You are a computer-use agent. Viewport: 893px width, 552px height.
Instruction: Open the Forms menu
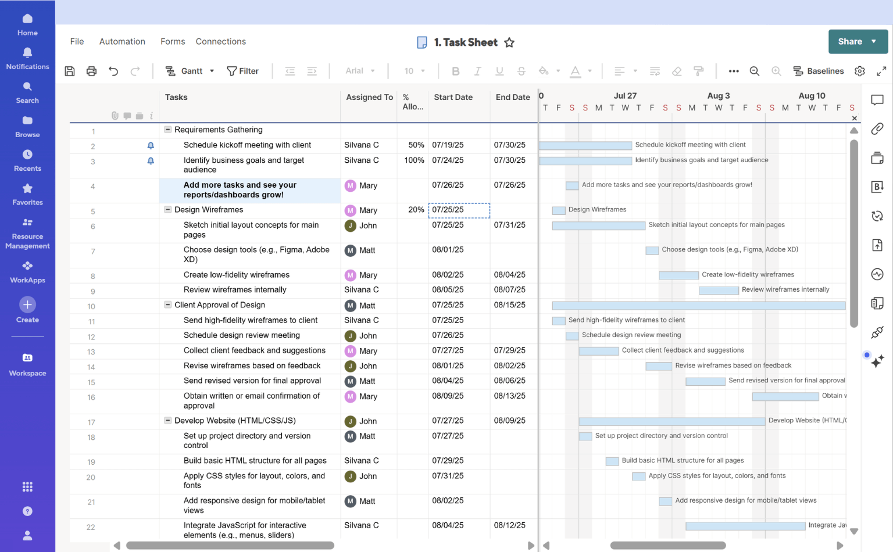click(x=172, y=41)
